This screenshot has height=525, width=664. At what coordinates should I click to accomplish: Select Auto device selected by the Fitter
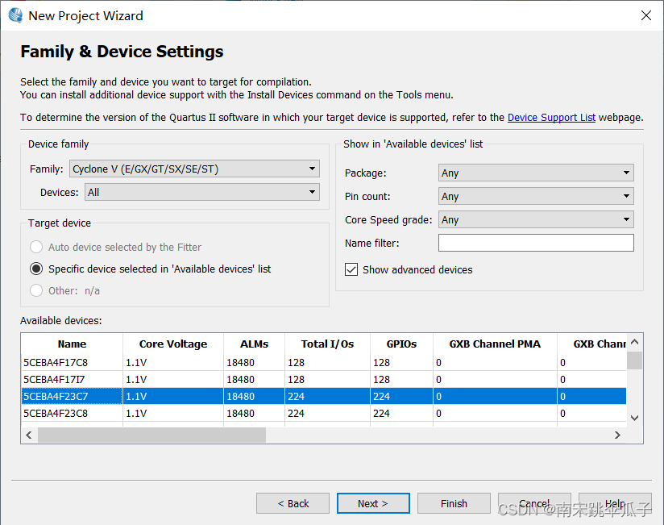click(36, 247)
